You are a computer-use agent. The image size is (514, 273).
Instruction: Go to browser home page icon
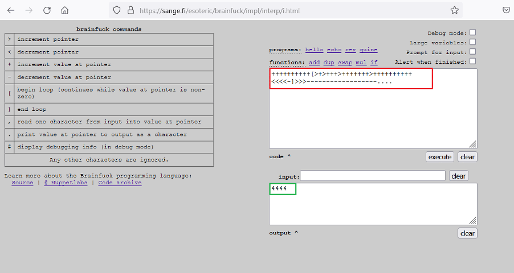coord(65,10)
